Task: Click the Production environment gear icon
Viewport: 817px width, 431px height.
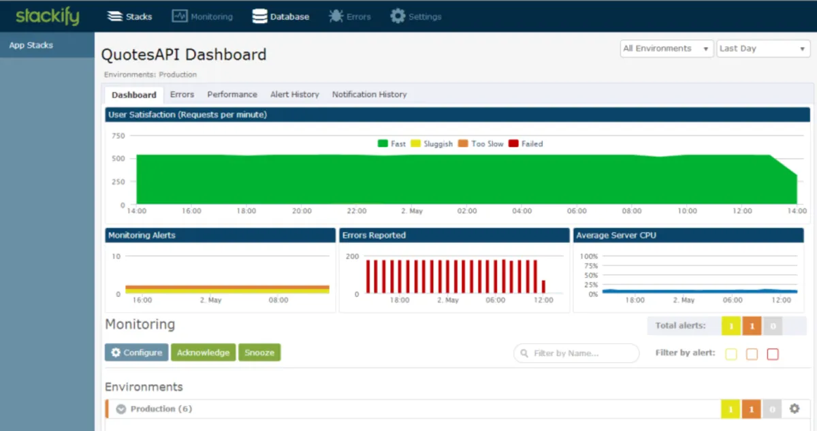Action: pyautogui.click(x=794, y=409)
